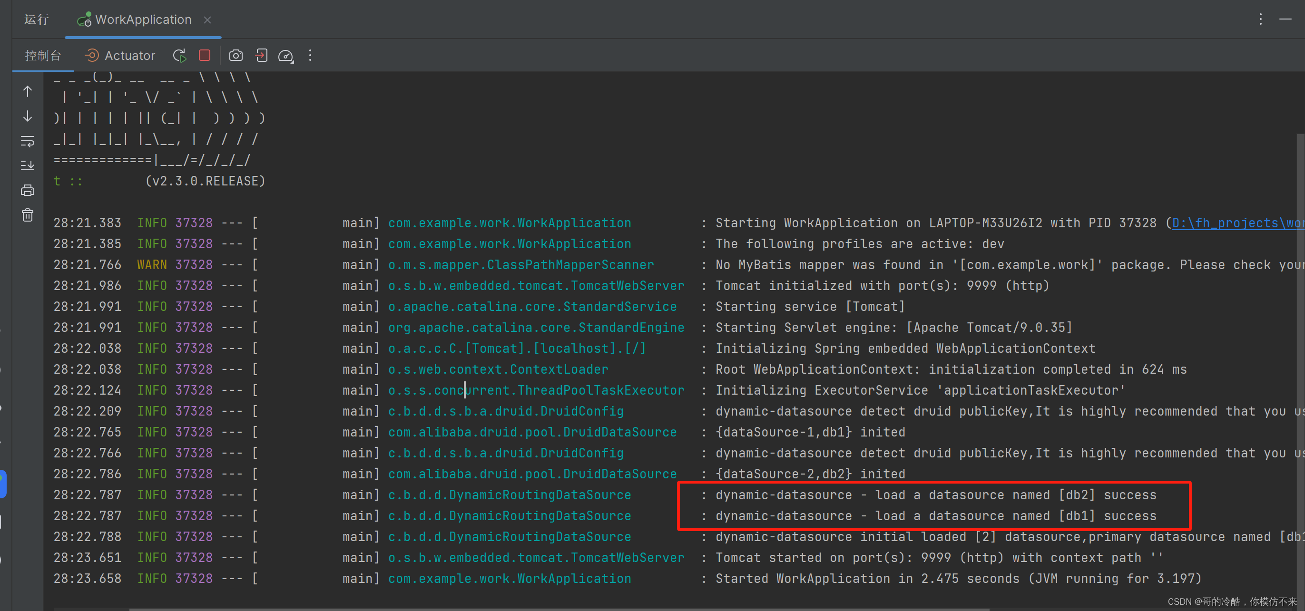This screenshot has width=1305, height=611.
Task: Take a thread dump with the camera icon
Action: [x=235, y=55]
